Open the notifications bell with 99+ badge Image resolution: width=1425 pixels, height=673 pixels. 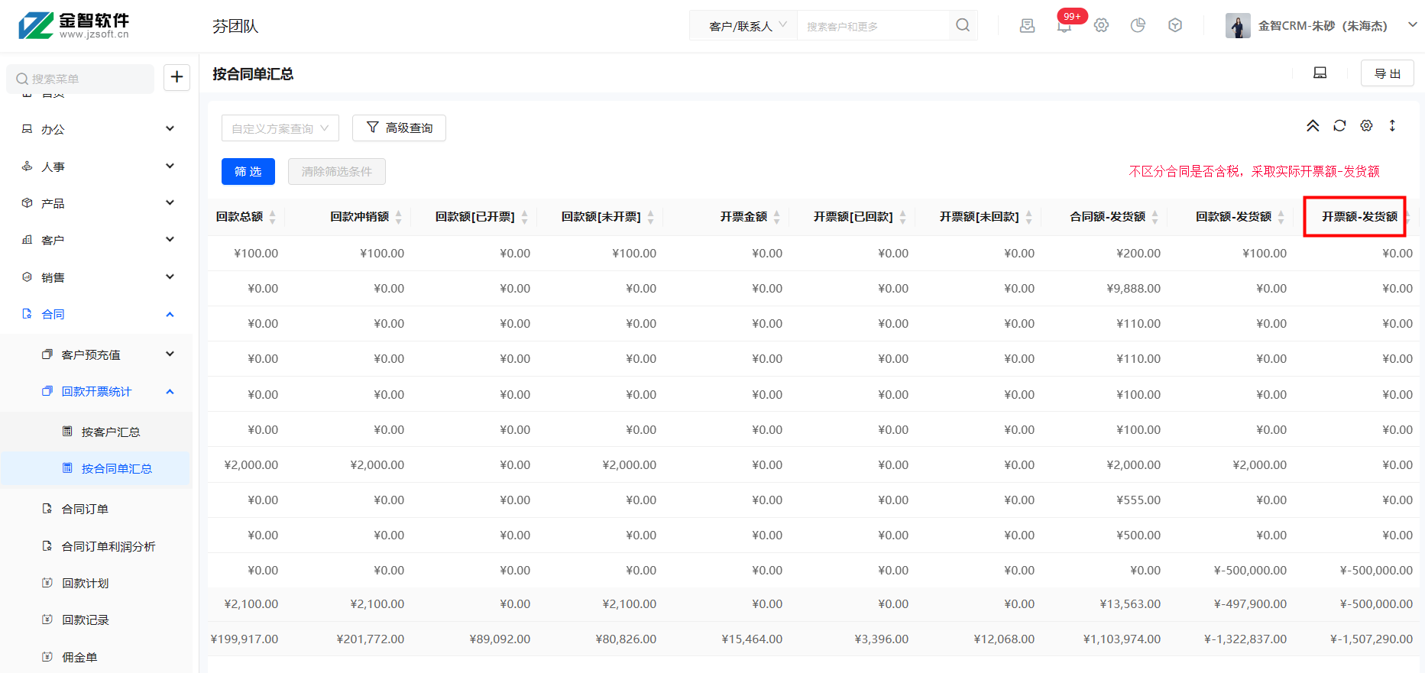click(x=1064, y=25)
